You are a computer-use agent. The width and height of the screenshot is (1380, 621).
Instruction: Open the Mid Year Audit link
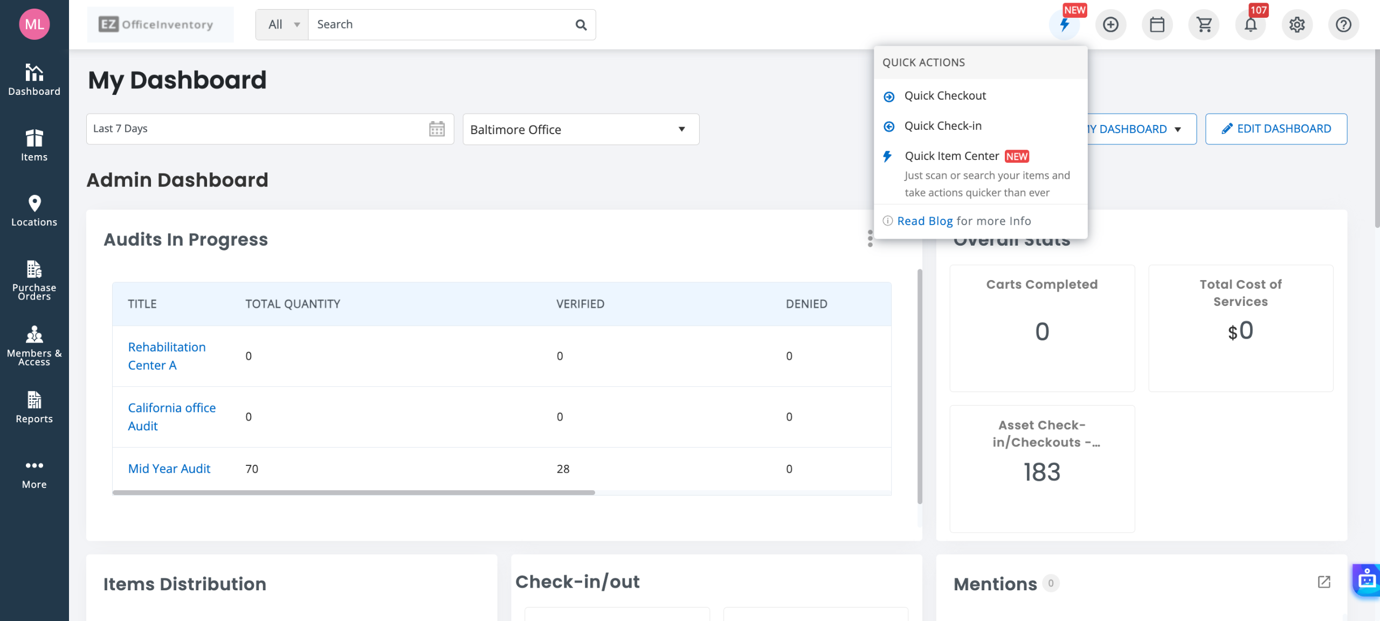pos(169,469)
